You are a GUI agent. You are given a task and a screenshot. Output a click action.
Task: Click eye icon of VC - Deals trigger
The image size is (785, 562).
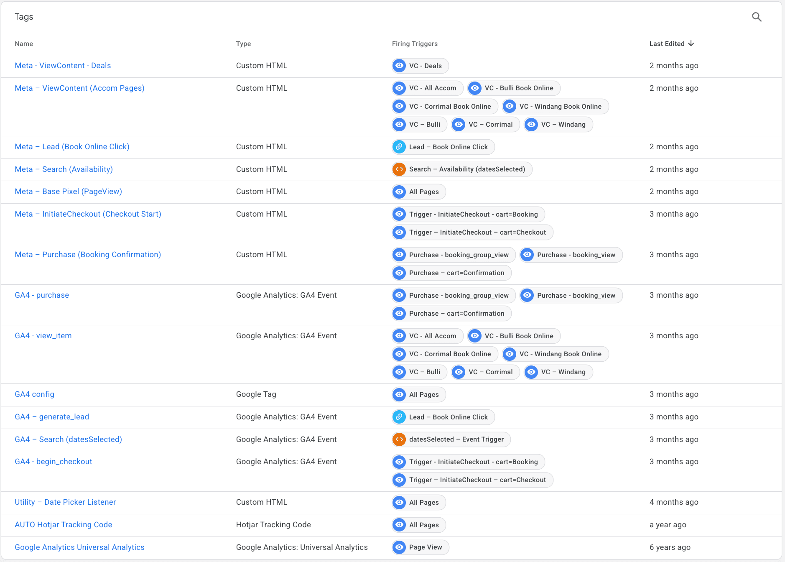pos(400,66)
